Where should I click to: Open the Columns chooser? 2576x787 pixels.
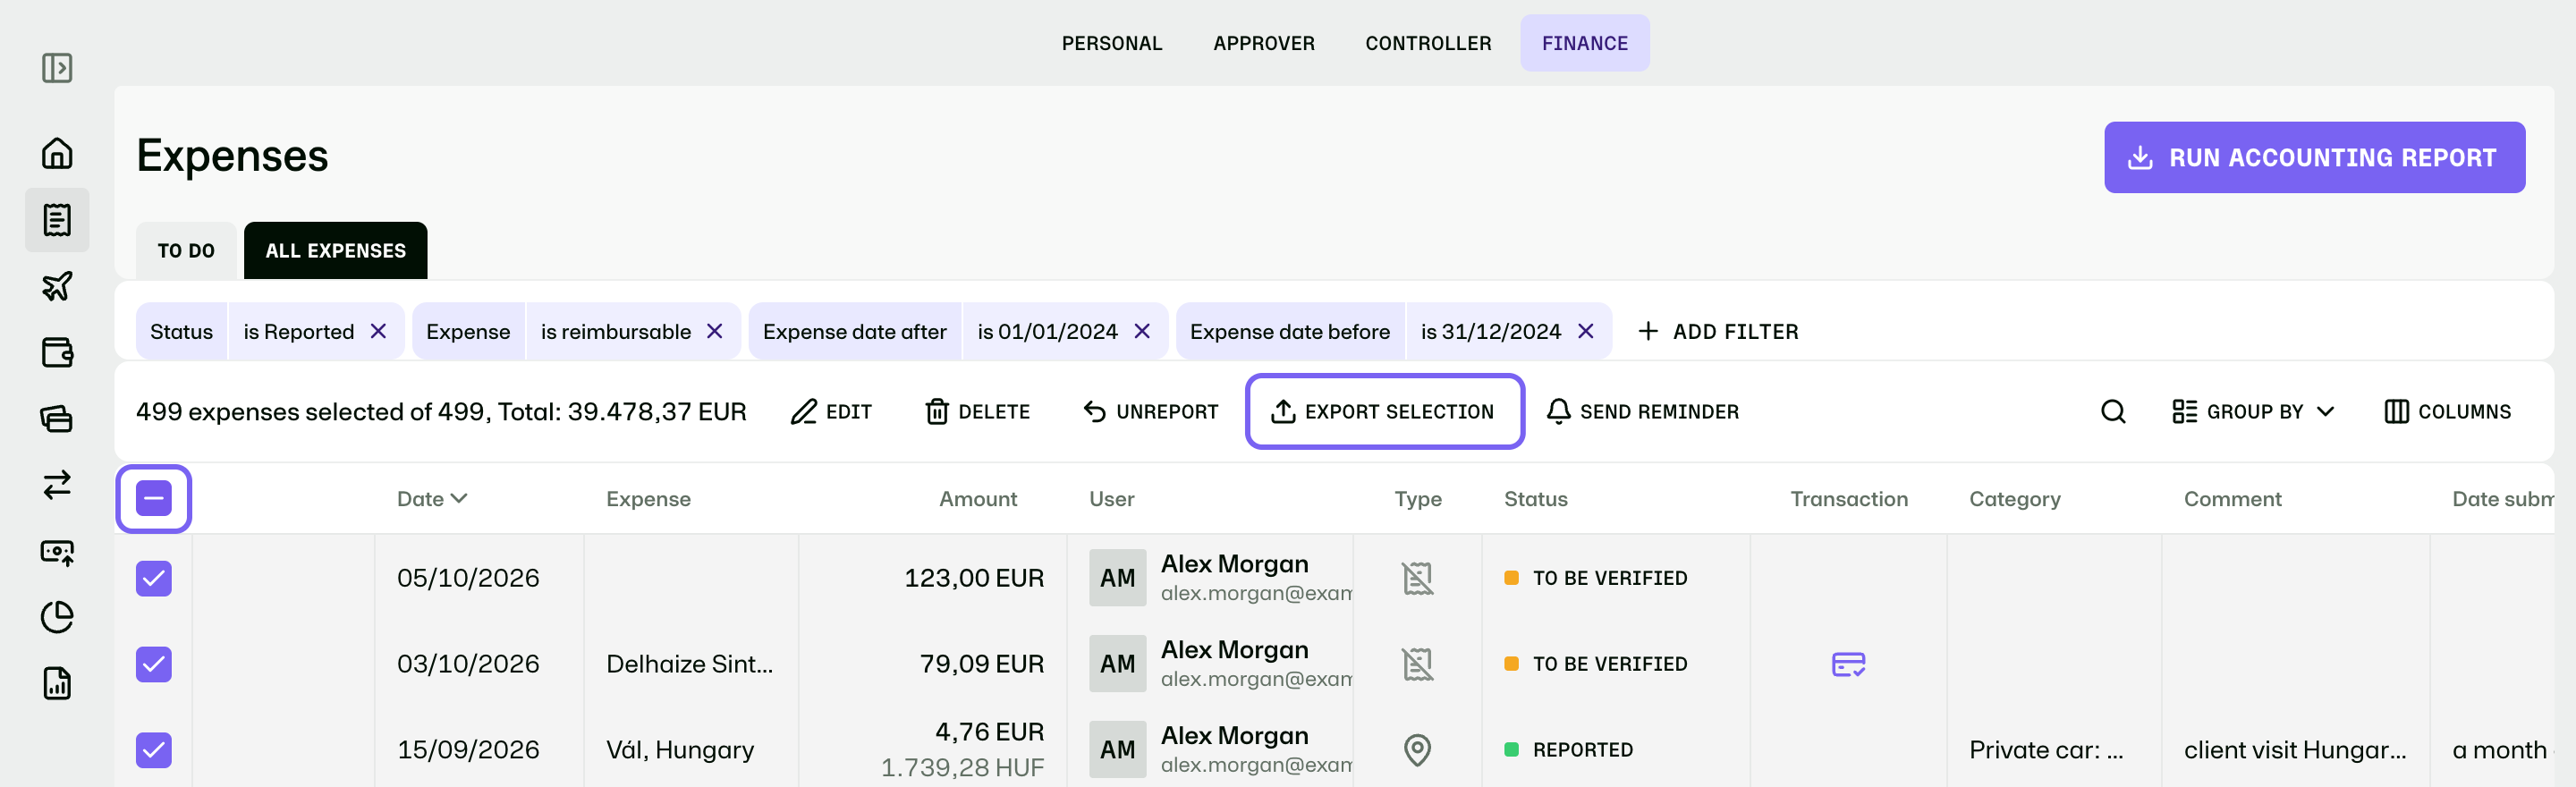[x=2447, y=411]
